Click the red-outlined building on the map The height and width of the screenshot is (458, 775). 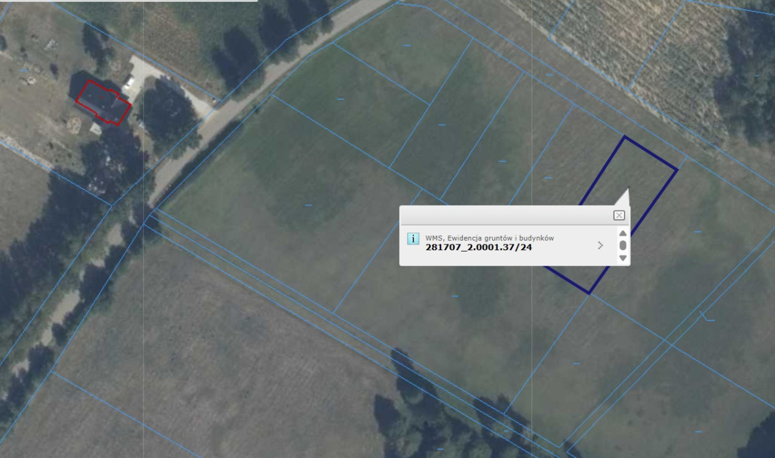101,101
